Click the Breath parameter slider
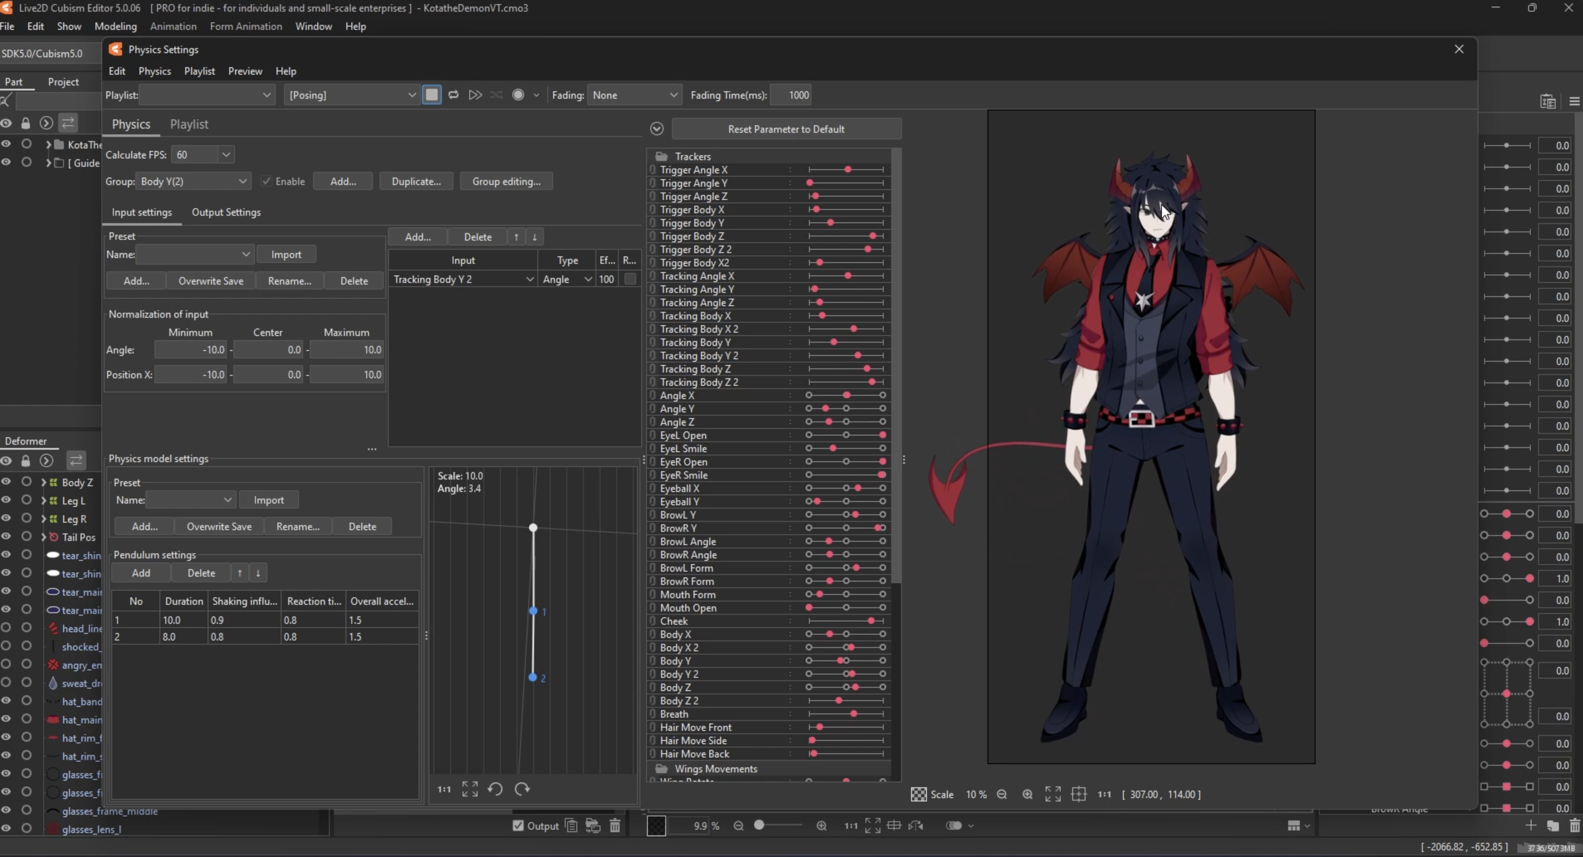 pyautogui.click(x=846, y=714)
